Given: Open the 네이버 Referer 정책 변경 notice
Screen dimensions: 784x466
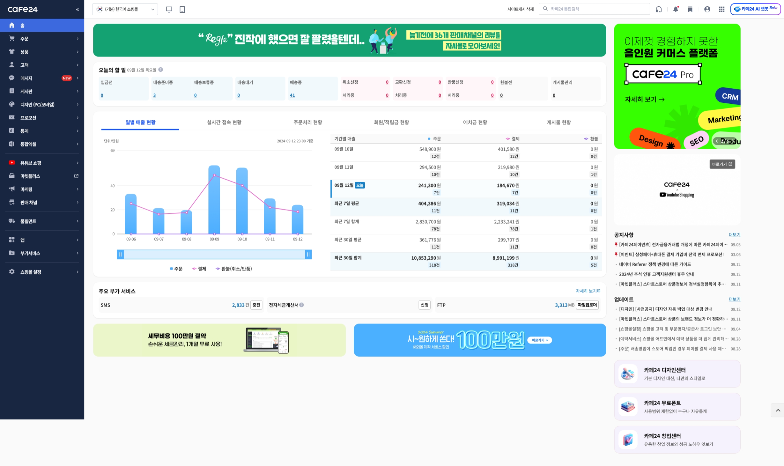Looking at the screenshot, I should coord(655,264).
